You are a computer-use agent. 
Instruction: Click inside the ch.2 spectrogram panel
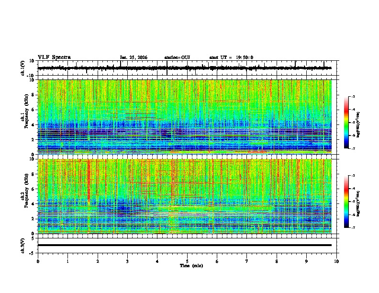[184, 196]
